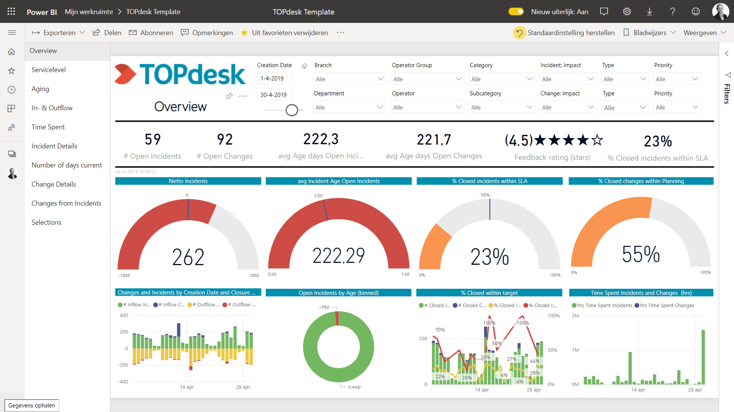Click the Abonneren subscribe button
The width and height of the screenshot is (734, 412).
(151, 33)
